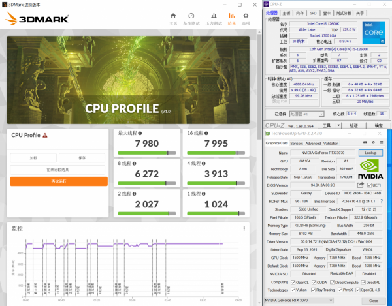
Task: Click the 在线比较结果 button
Action: pyautogui.click(x=57, y=170)
